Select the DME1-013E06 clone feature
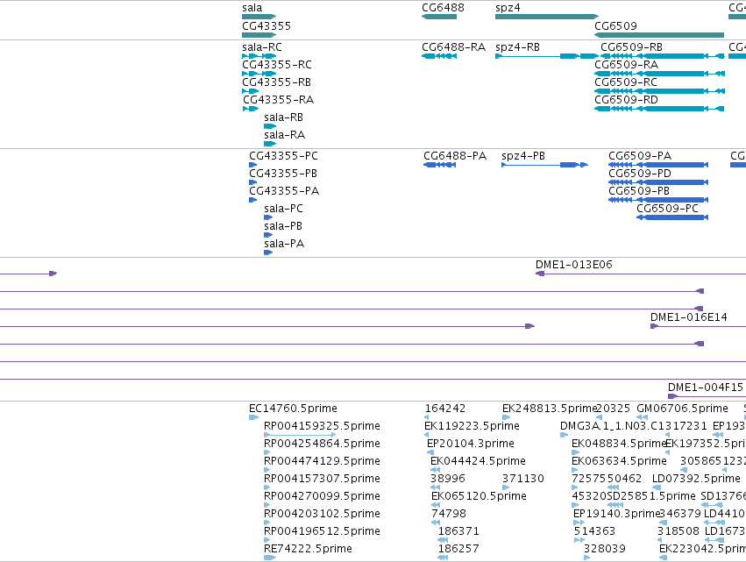 [641, 274]
